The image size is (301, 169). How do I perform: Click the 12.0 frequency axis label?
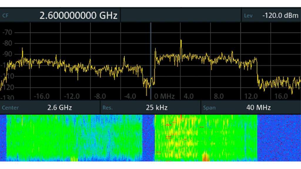tap(251, 96)
